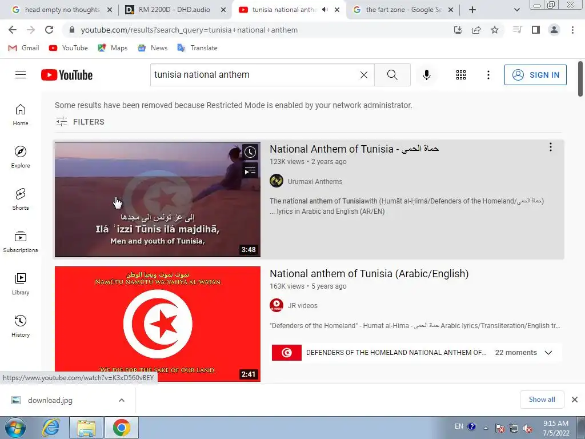The width and height of the screenshot is (585, 439).
Task: Open Urumaxi Anthems channel avatar
Action: [x=277, y=181]
